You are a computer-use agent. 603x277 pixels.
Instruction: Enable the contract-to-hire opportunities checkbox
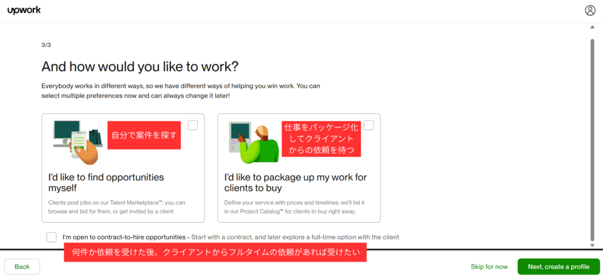tap(52, 237)
